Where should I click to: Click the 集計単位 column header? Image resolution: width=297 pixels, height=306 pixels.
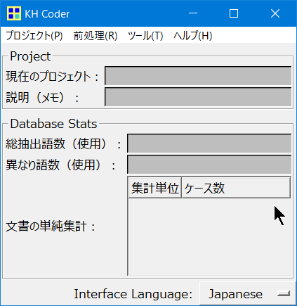coord(155,188)
